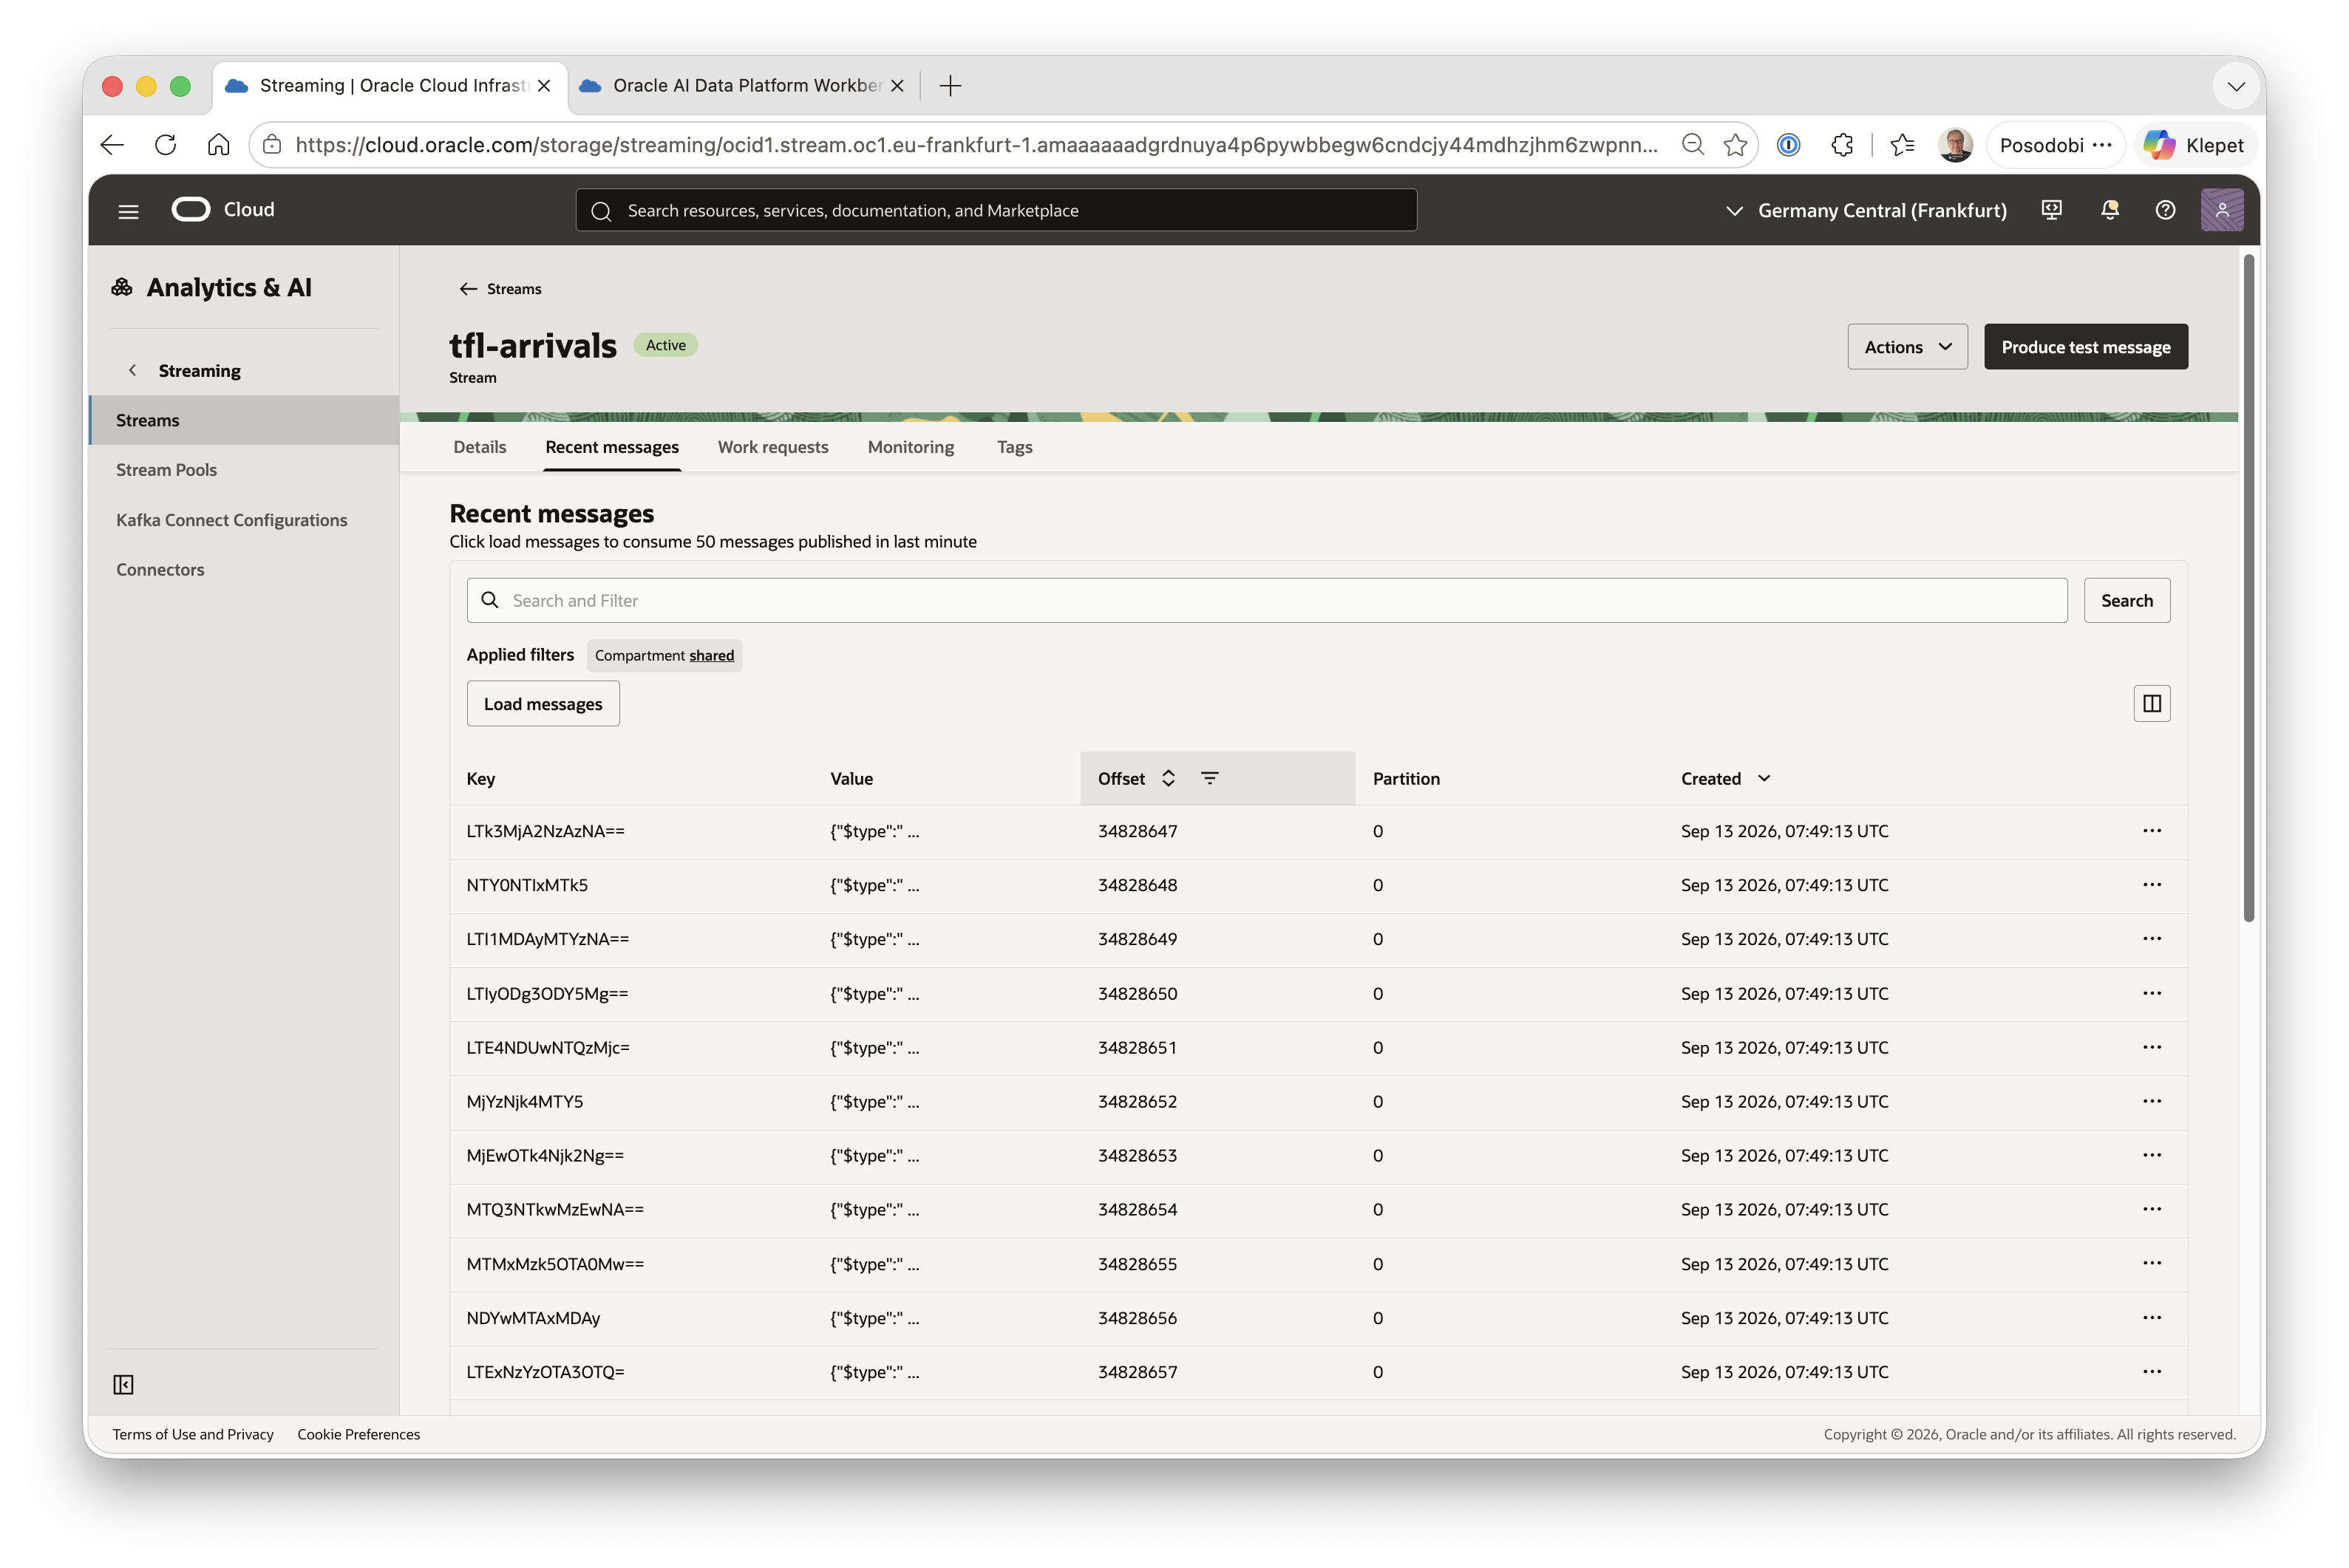
Task: Open the OCI navigation hamburger menu
Action: pos(128,211)
